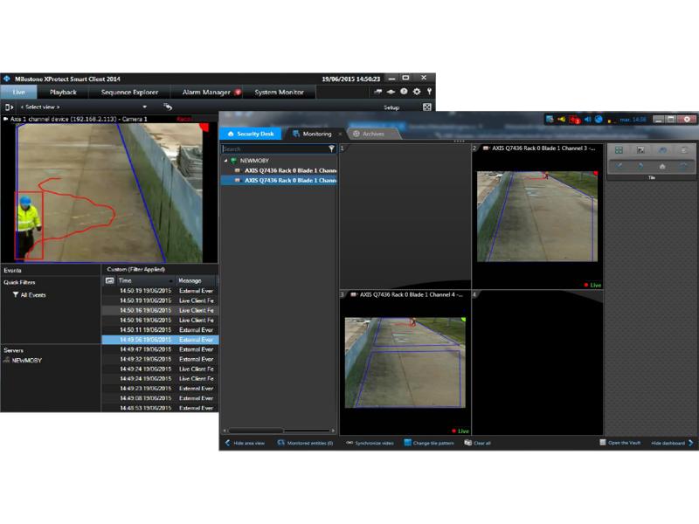The height and width of the screenshot is (524, 699).
Task: Click the blue globe icon in Security Desk tray
Action: 599,119
